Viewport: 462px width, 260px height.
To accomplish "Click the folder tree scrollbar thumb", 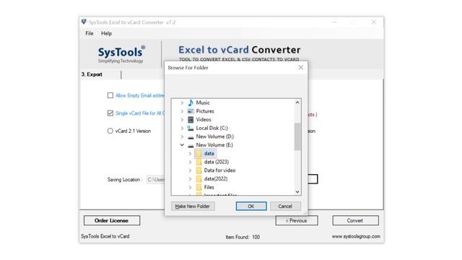I will coord(297,136).
